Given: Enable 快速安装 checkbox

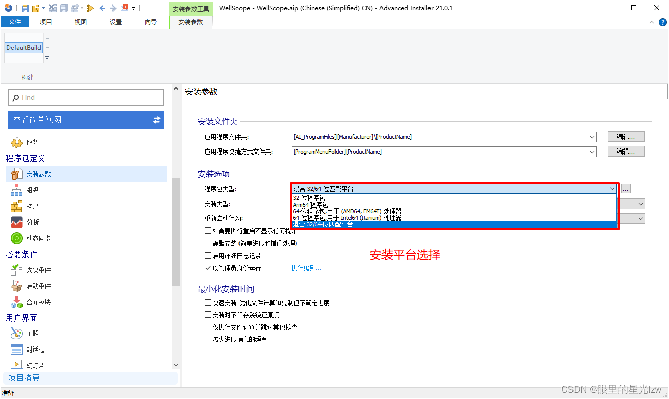Looking at the screenshot, I should (x=208, y=303).
